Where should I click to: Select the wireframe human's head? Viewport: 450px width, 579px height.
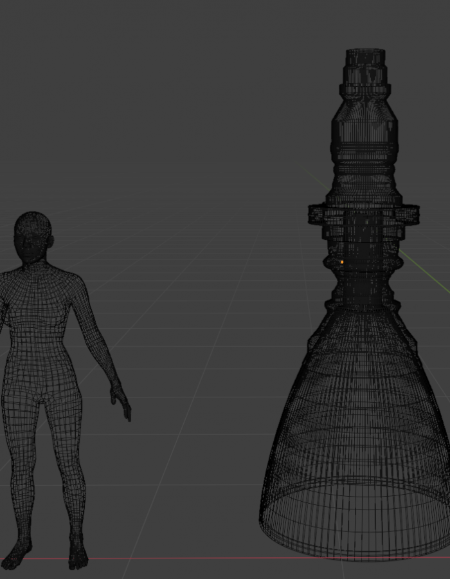point(33,235)
